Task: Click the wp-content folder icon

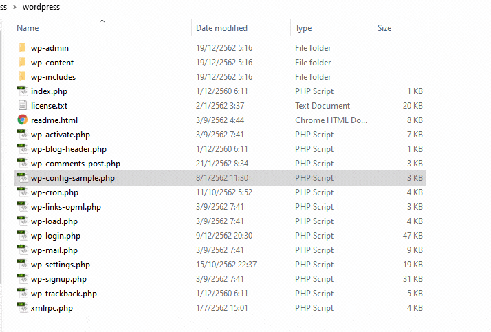Action: click(22, 62)
